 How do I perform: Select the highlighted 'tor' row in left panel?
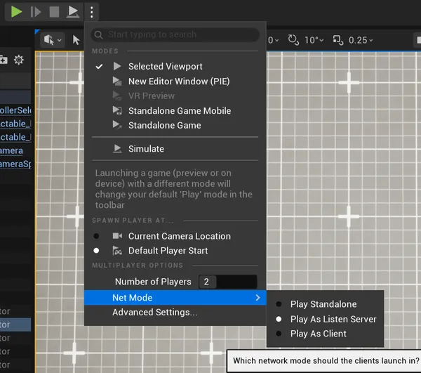(x=15, y=325)
